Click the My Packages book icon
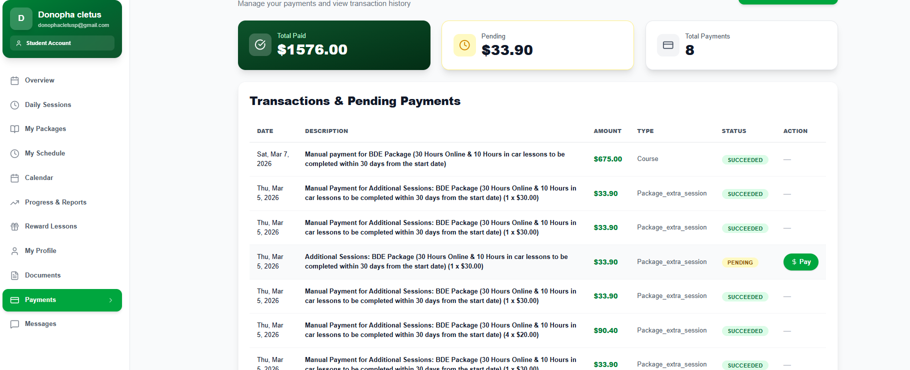This screenshot has width=910, height=370. [14, 129]
